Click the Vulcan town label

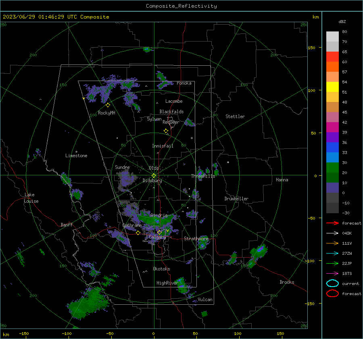click(205, 299)
